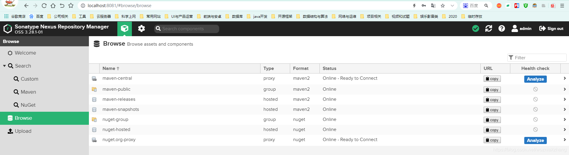Open browser hamburger menu

point(562,6)
